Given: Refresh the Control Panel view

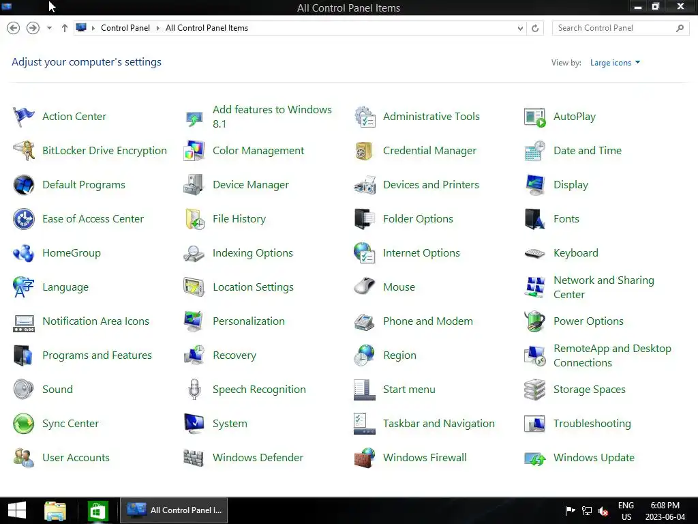Looking at the screenshot, I should coord(535,28).
